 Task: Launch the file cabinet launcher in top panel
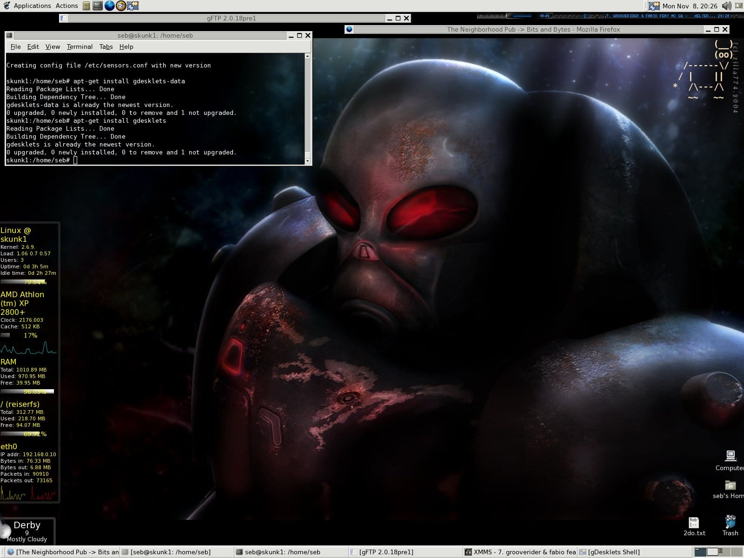coord(86,6)
